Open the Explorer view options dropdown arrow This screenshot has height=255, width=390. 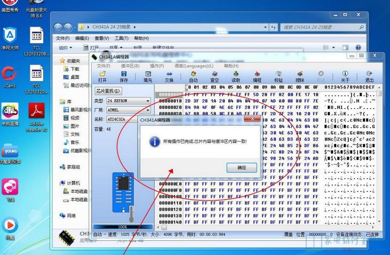point(334,47)
